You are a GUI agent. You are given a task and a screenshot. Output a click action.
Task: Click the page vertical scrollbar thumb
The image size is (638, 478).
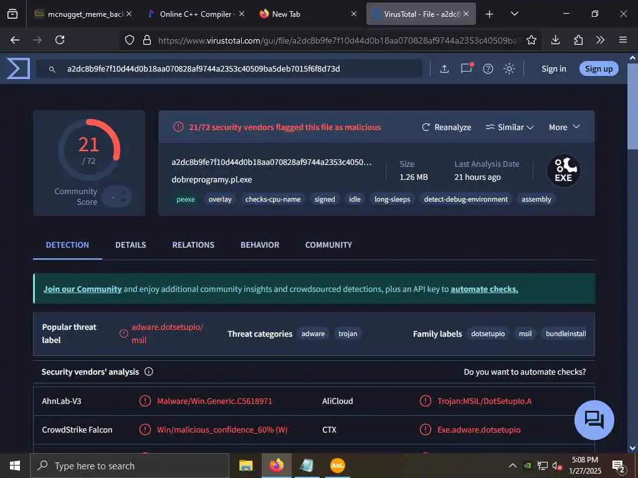pyautogui.click(x=633, y=106)
